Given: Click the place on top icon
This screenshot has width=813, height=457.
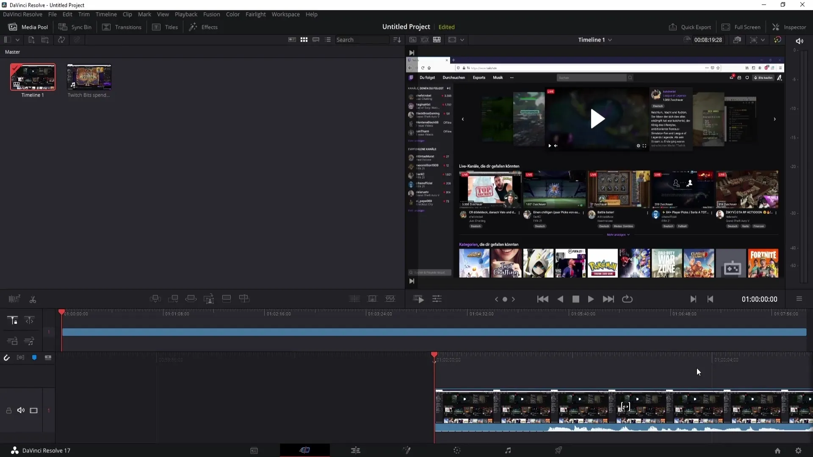Looking at the screenshot, I should [227, 299].
